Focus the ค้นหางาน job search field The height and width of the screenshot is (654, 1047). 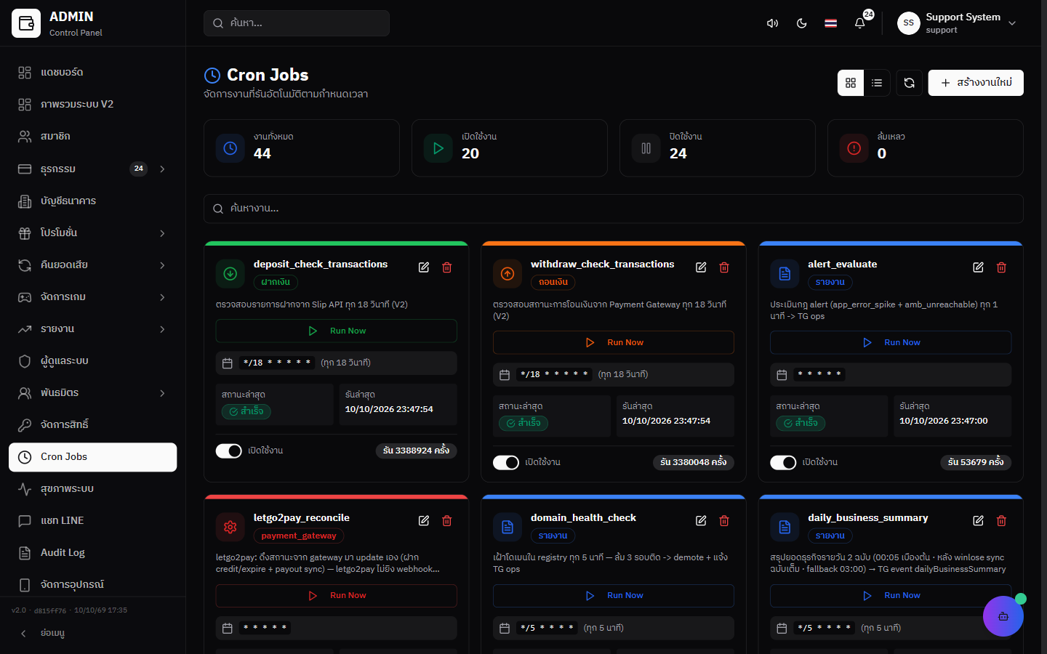613,209
